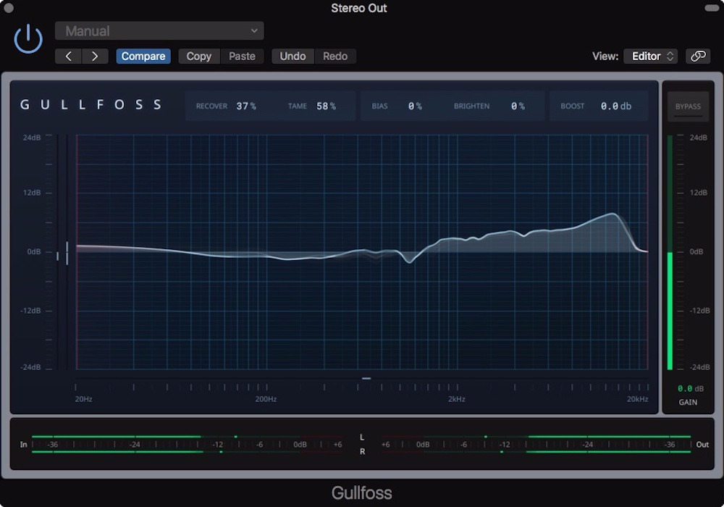This screenshot has height=507, width=724.
Task: Click the BRIGHTEN 0% value
Action: tap(517, 106)
